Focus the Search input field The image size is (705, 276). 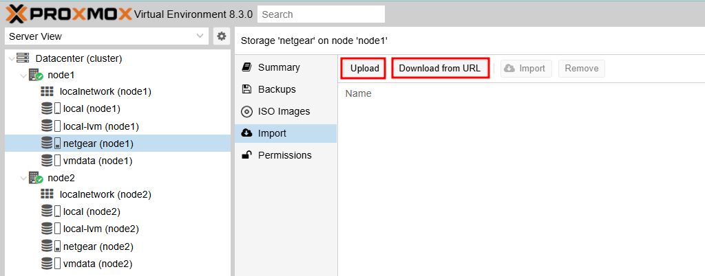[321, 14]
